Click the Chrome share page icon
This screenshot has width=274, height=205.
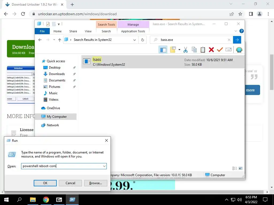click(x=232, y=14)
